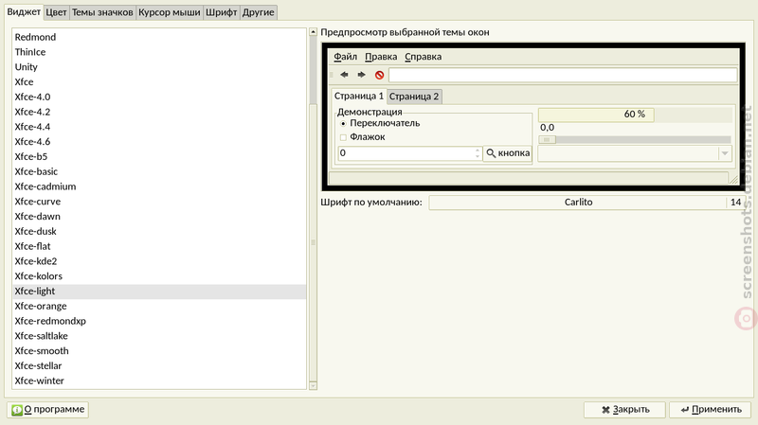Click the О программе button
The image size is (758, 425).
tap(48, 410)
